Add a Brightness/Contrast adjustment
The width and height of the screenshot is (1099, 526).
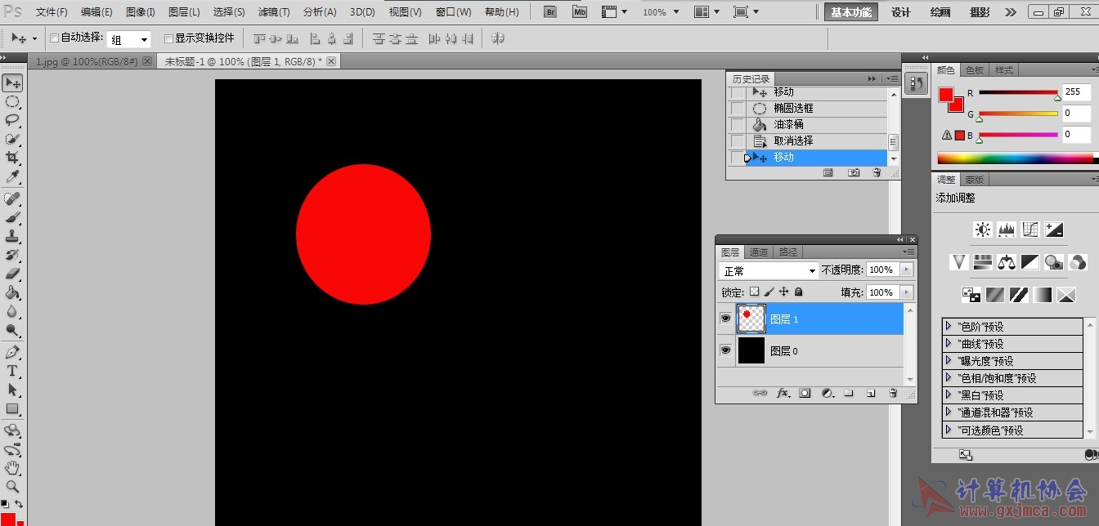983,230
